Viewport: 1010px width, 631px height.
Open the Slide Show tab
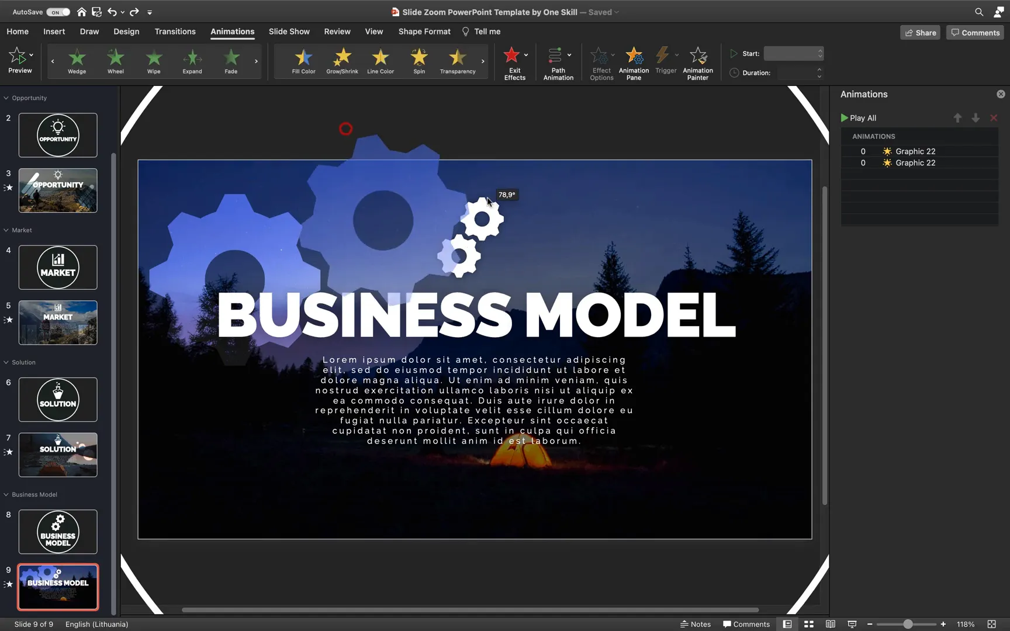(289, 32)
